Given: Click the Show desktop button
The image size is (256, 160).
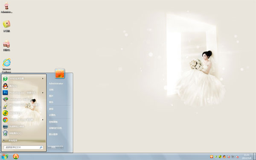Looking at the screenshot, I should 254,157.
